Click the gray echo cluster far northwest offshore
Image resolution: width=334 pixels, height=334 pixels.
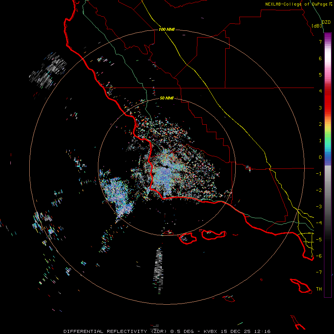48,71
